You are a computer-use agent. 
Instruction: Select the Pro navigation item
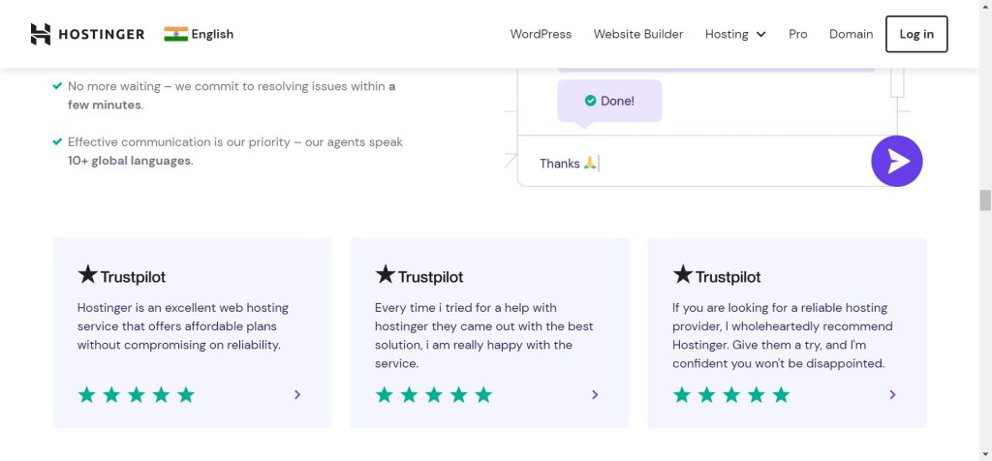pyautogui.click(x=797, y=34)
